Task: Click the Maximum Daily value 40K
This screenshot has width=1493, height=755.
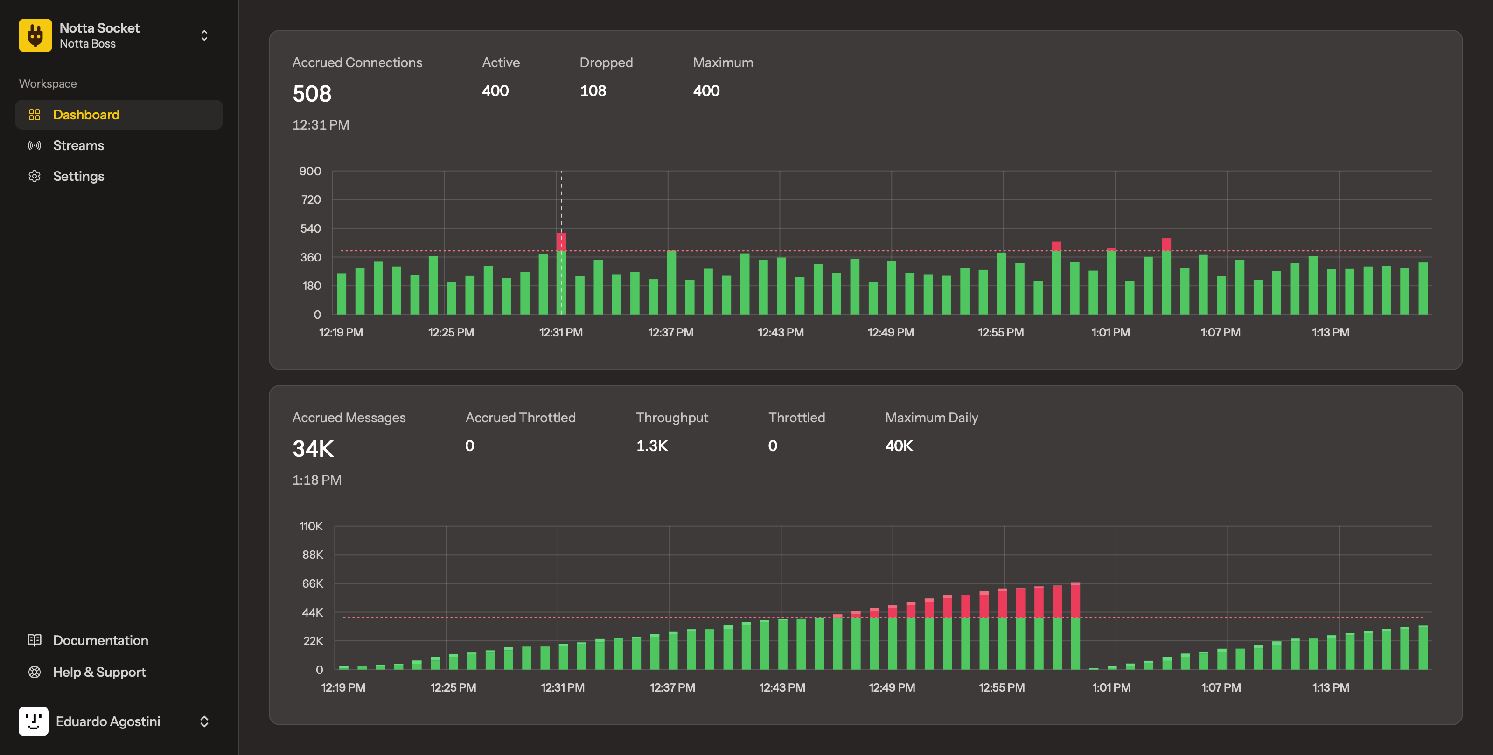Action: (x=898, y=446)
